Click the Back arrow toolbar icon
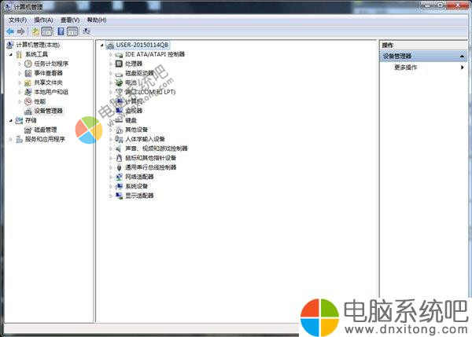The image size is (472, 337). (10, 31)
